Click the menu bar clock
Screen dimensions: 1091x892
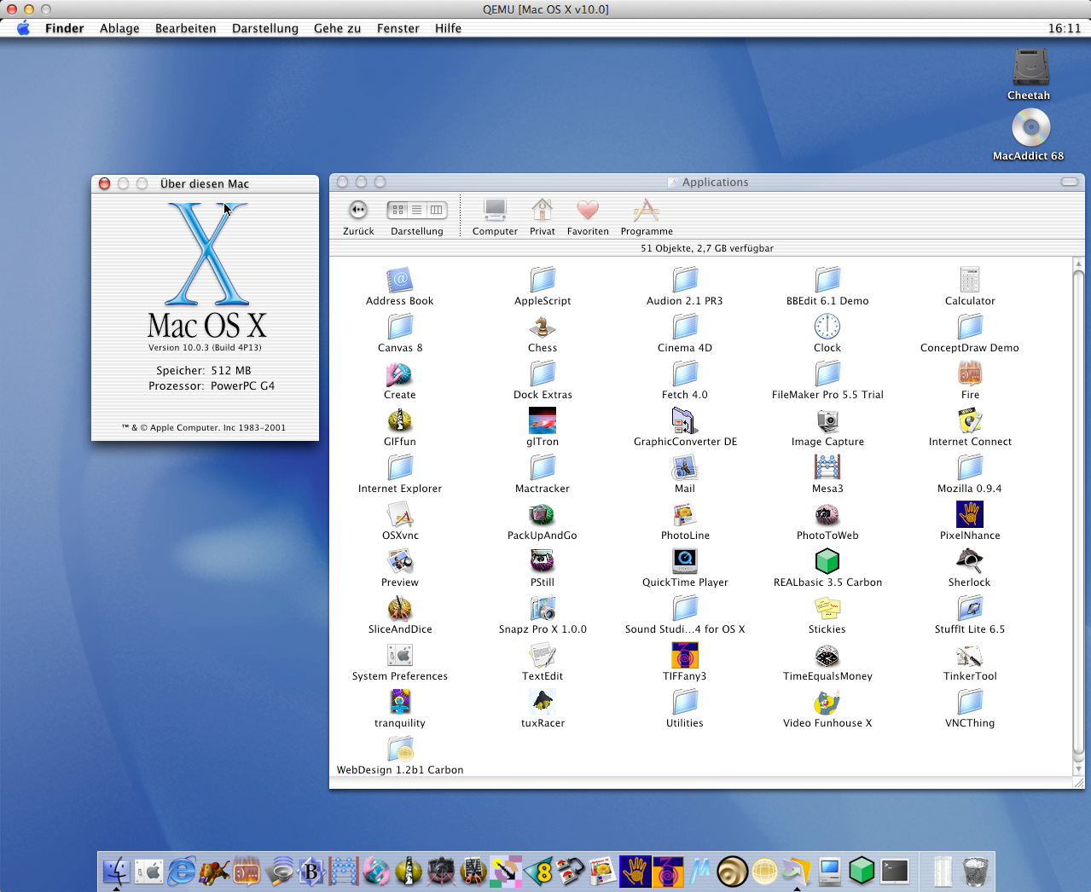click(x=1065, y=28)
